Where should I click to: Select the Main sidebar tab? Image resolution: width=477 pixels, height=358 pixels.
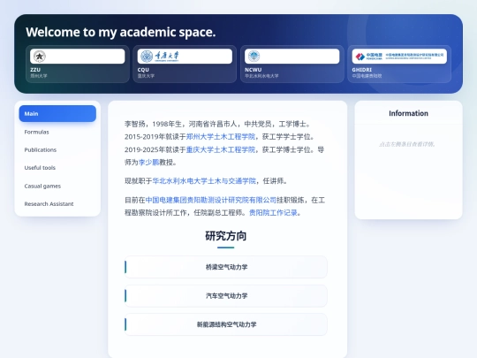coord(57,113)
